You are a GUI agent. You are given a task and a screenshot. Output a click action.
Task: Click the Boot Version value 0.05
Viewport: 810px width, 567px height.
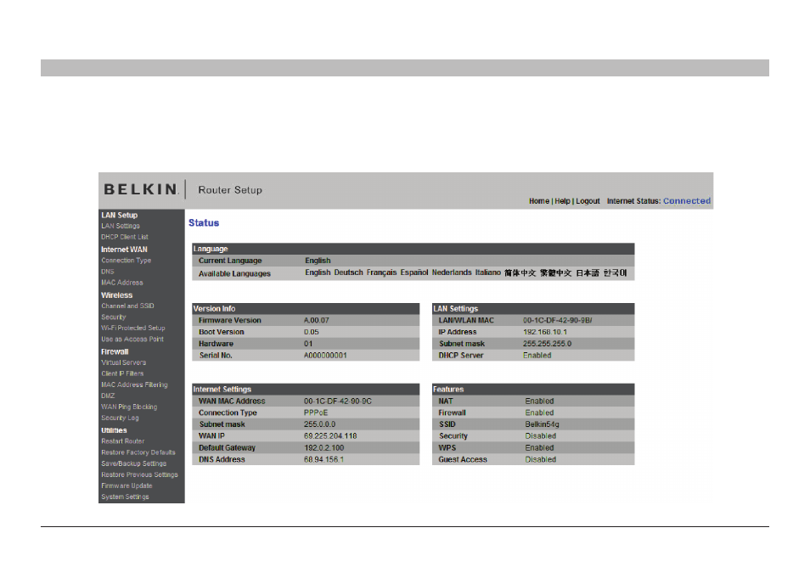[x=312, y=332]
